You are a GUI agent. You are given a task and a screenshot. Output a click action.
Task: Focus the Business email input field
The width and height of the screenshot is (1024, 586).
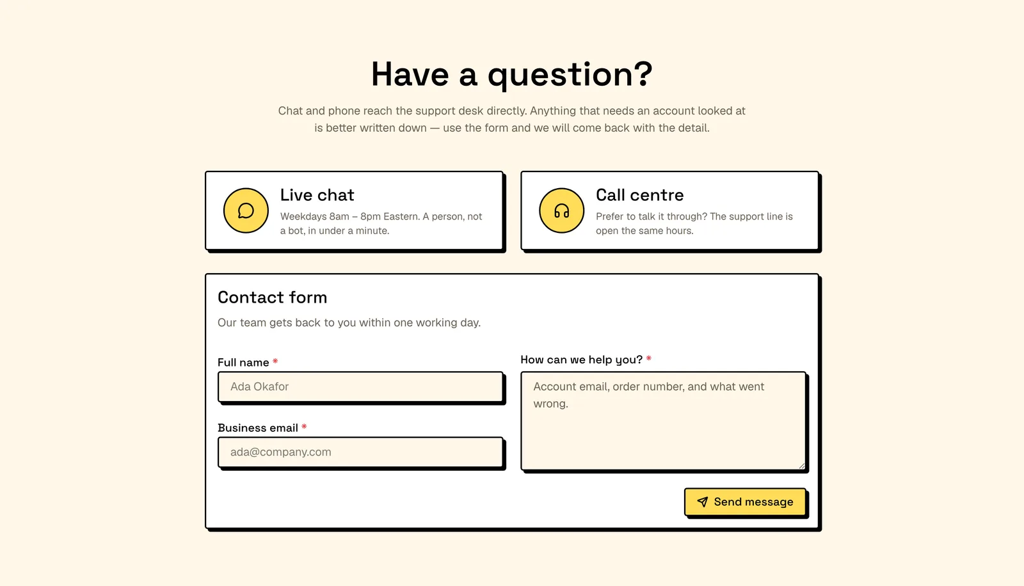point(360,452)
